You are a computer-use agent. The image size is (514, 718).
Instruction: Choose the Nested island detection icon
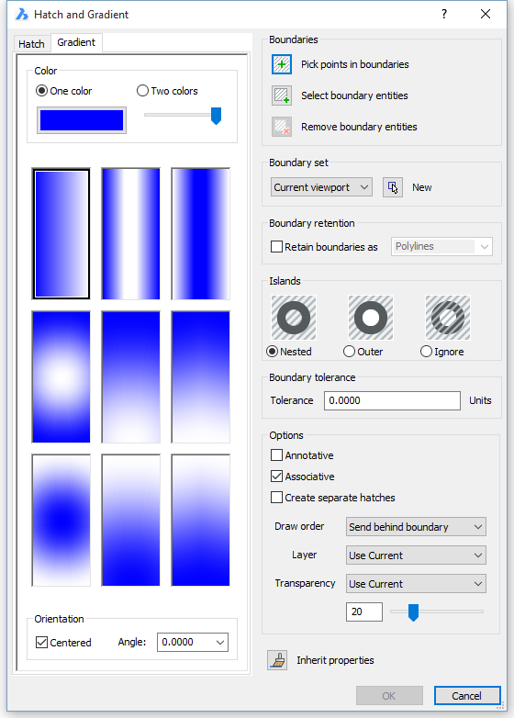[x=294, y=318]
